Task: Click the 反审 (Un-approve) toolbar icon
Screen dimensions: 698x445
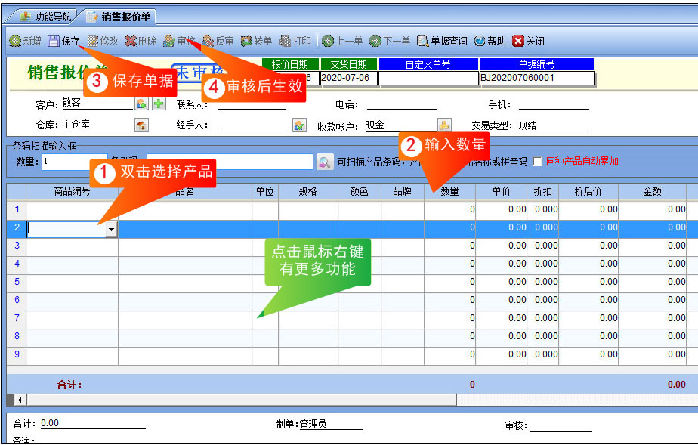Action: pyautogui.click(x=208, y=41)
